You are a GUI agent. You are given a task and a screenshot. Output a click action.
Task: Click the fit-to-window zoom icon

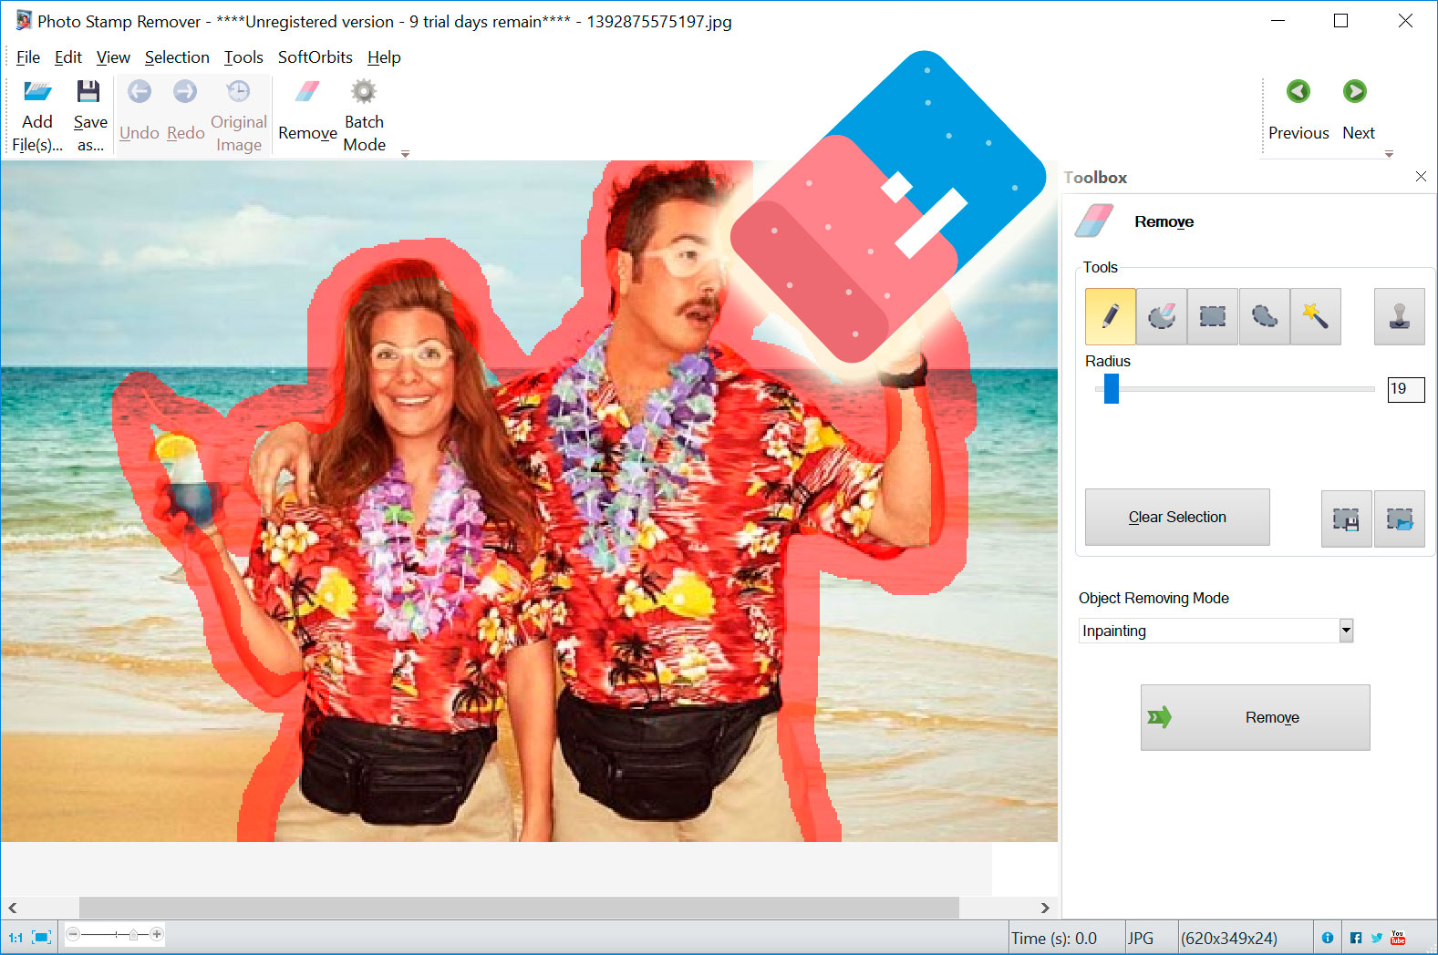point(41,938)
